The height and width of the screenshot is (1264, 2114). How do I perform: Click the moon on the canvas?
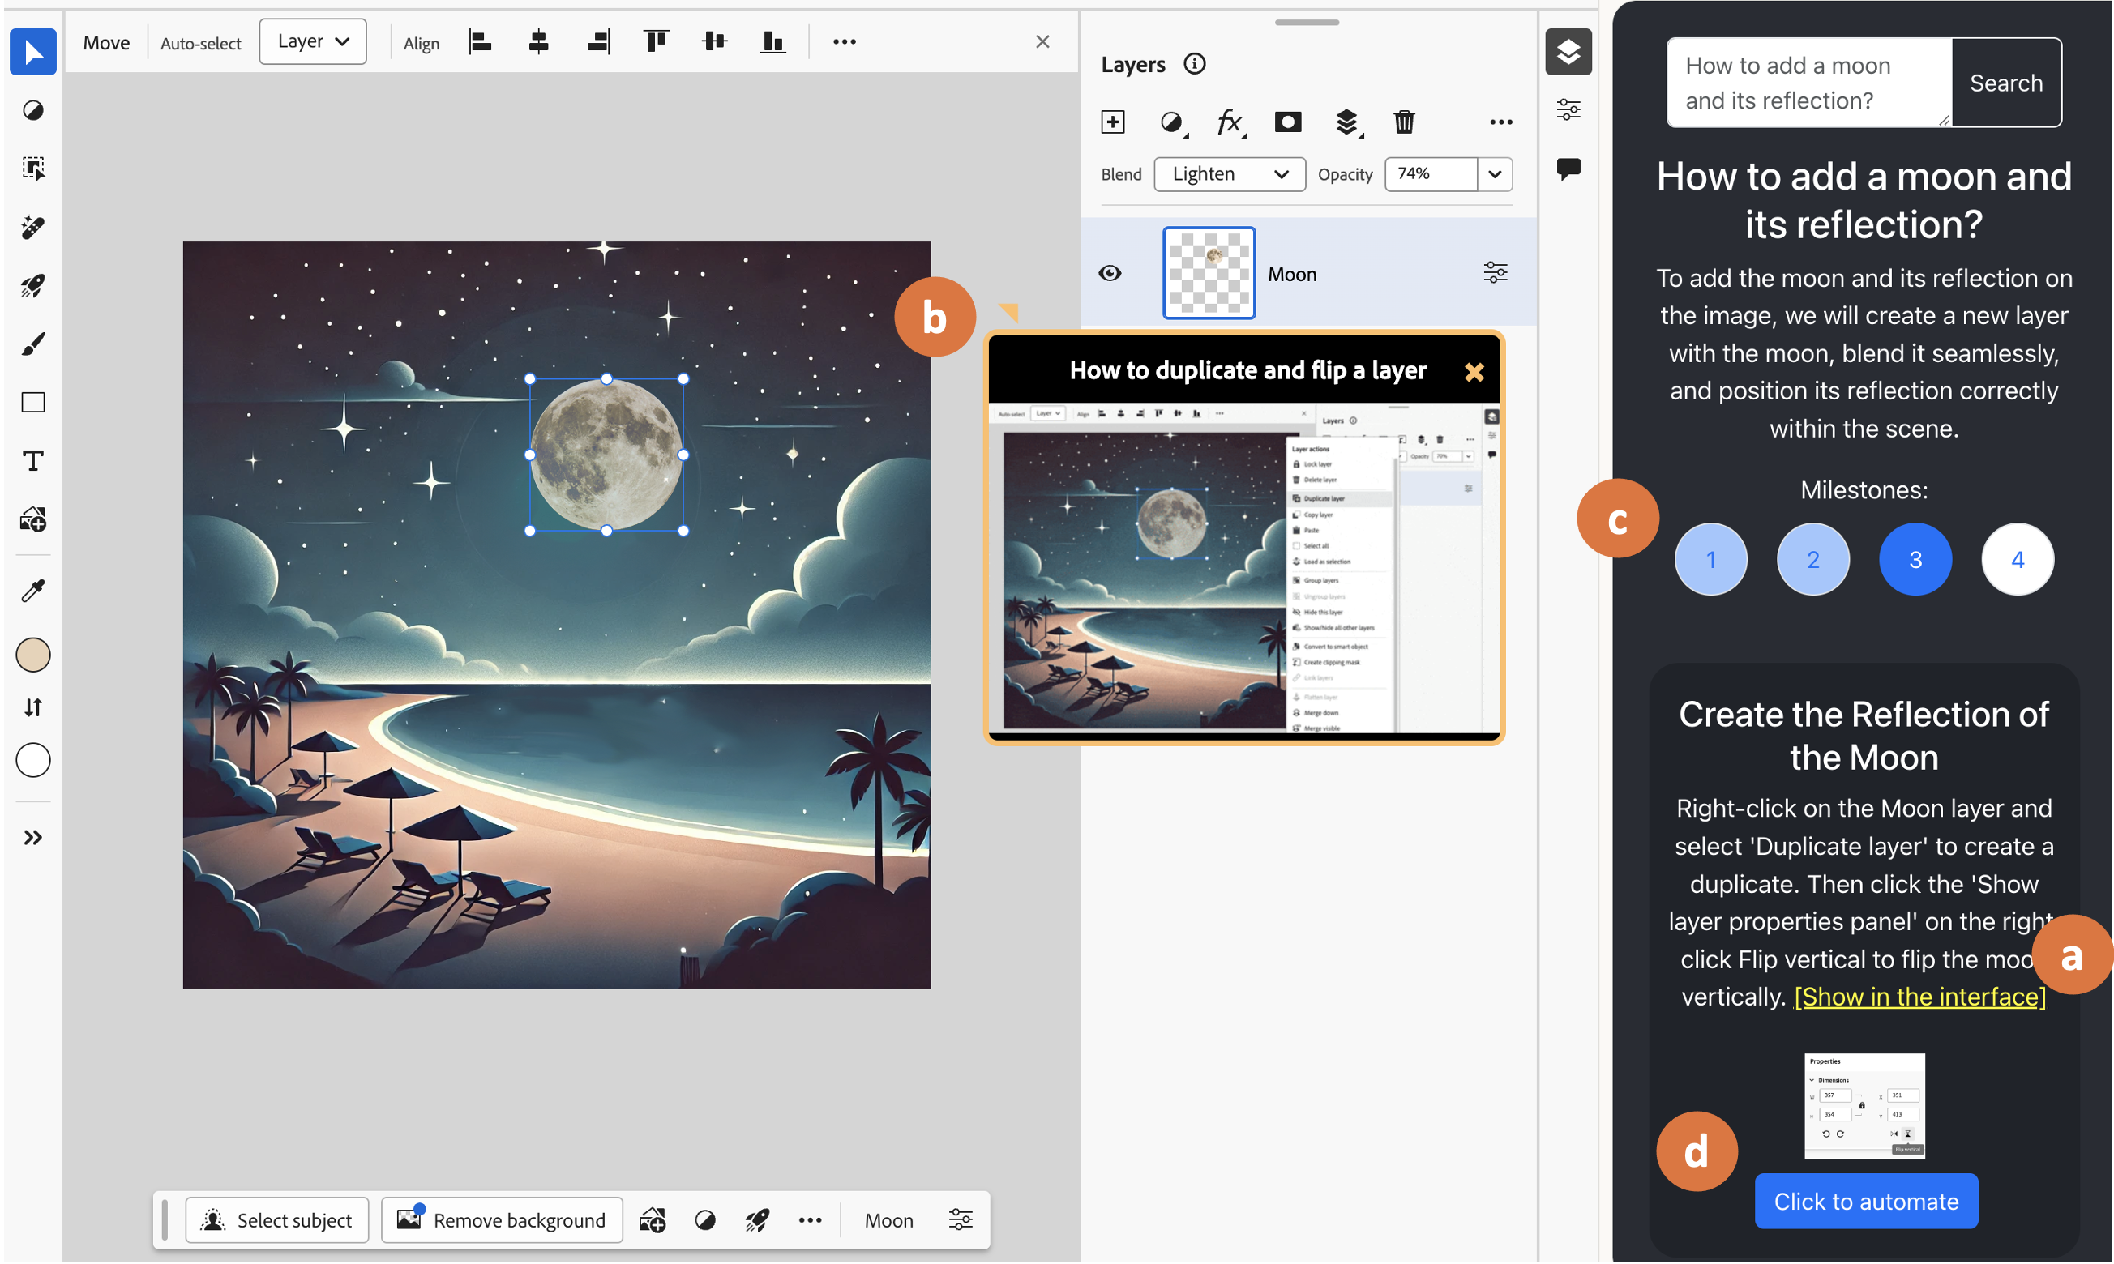tap(606, 455)
